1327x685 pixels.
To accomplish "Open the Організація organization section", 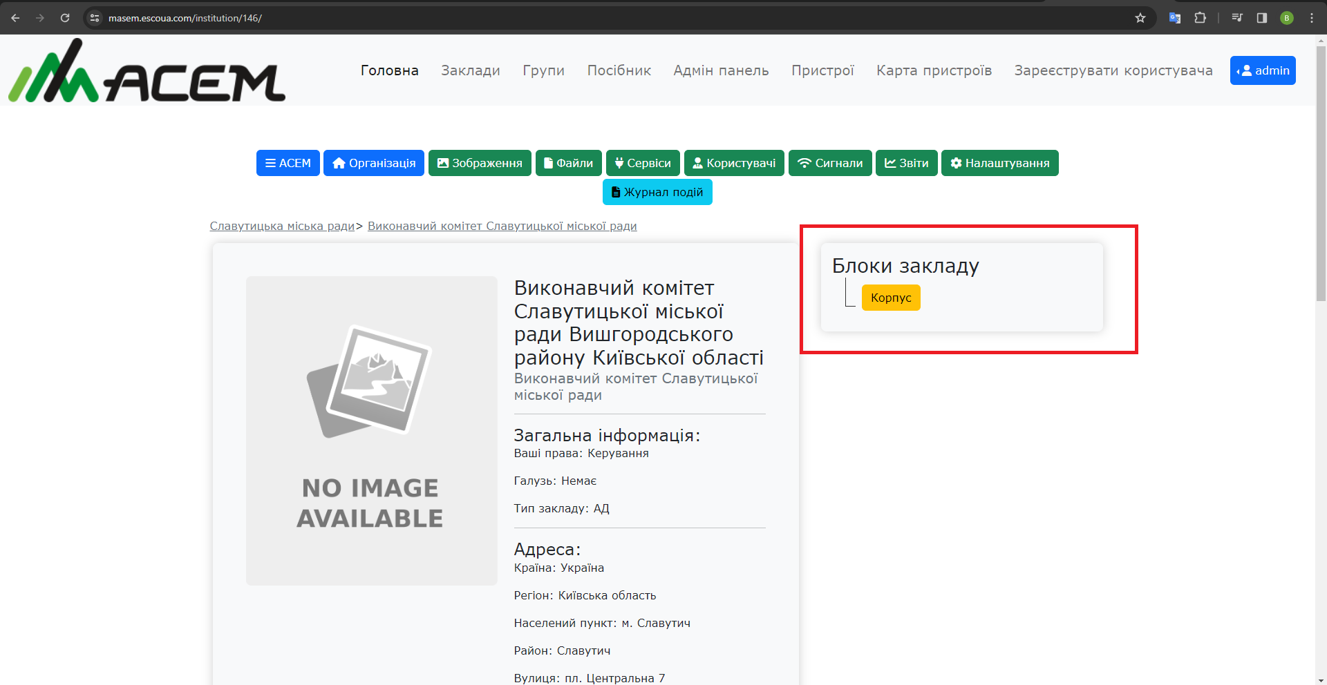I will click(373, 163).
